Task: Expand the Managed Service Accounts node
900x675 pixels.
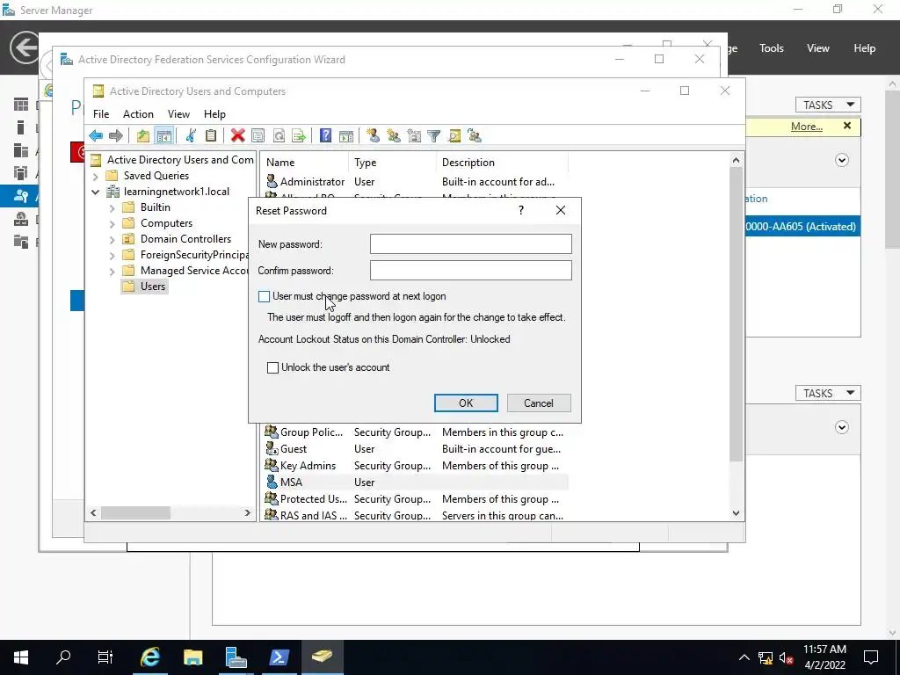Action: (112, 271)
